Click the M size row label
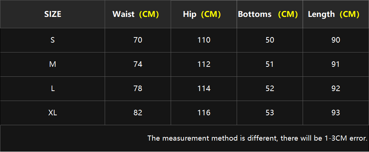Viewport: 369px width, 152px height. pos(52,64)
